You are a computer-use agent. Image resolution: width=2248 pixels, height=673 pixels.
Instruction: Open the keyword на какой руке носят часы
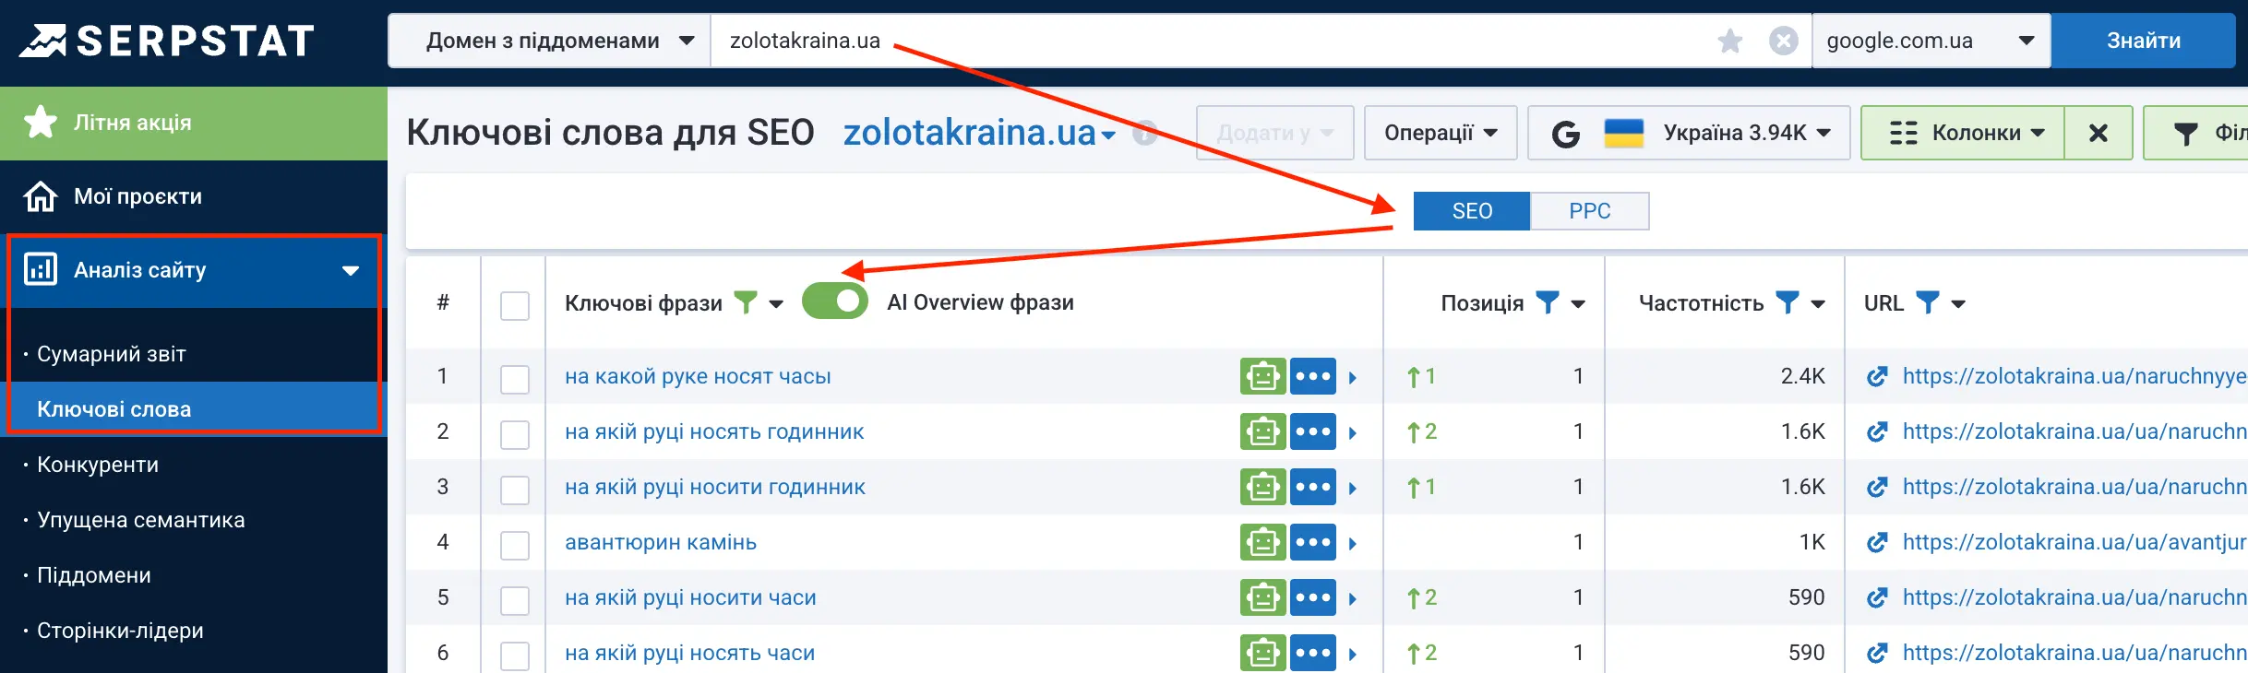(x=698, y=376)
